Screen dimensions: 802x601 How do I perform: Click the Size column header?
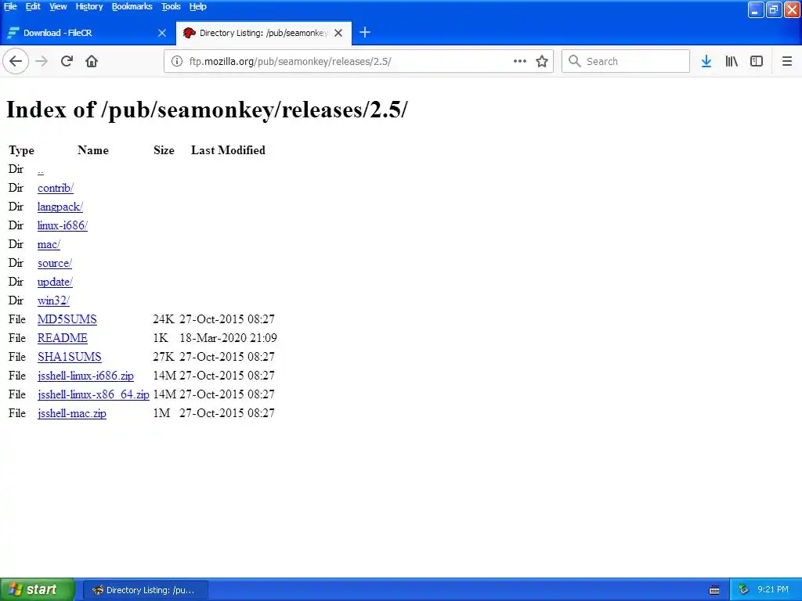(x=164, y=150)
